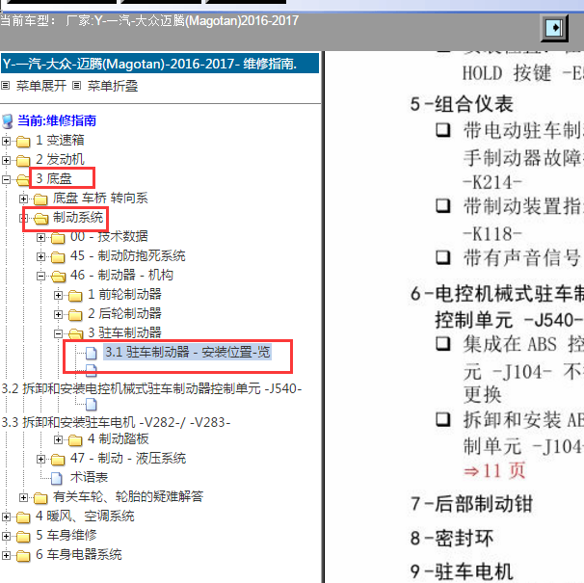Click the panel collapse arrow button
Screen dimensions: 584x583
pos(554,28)
